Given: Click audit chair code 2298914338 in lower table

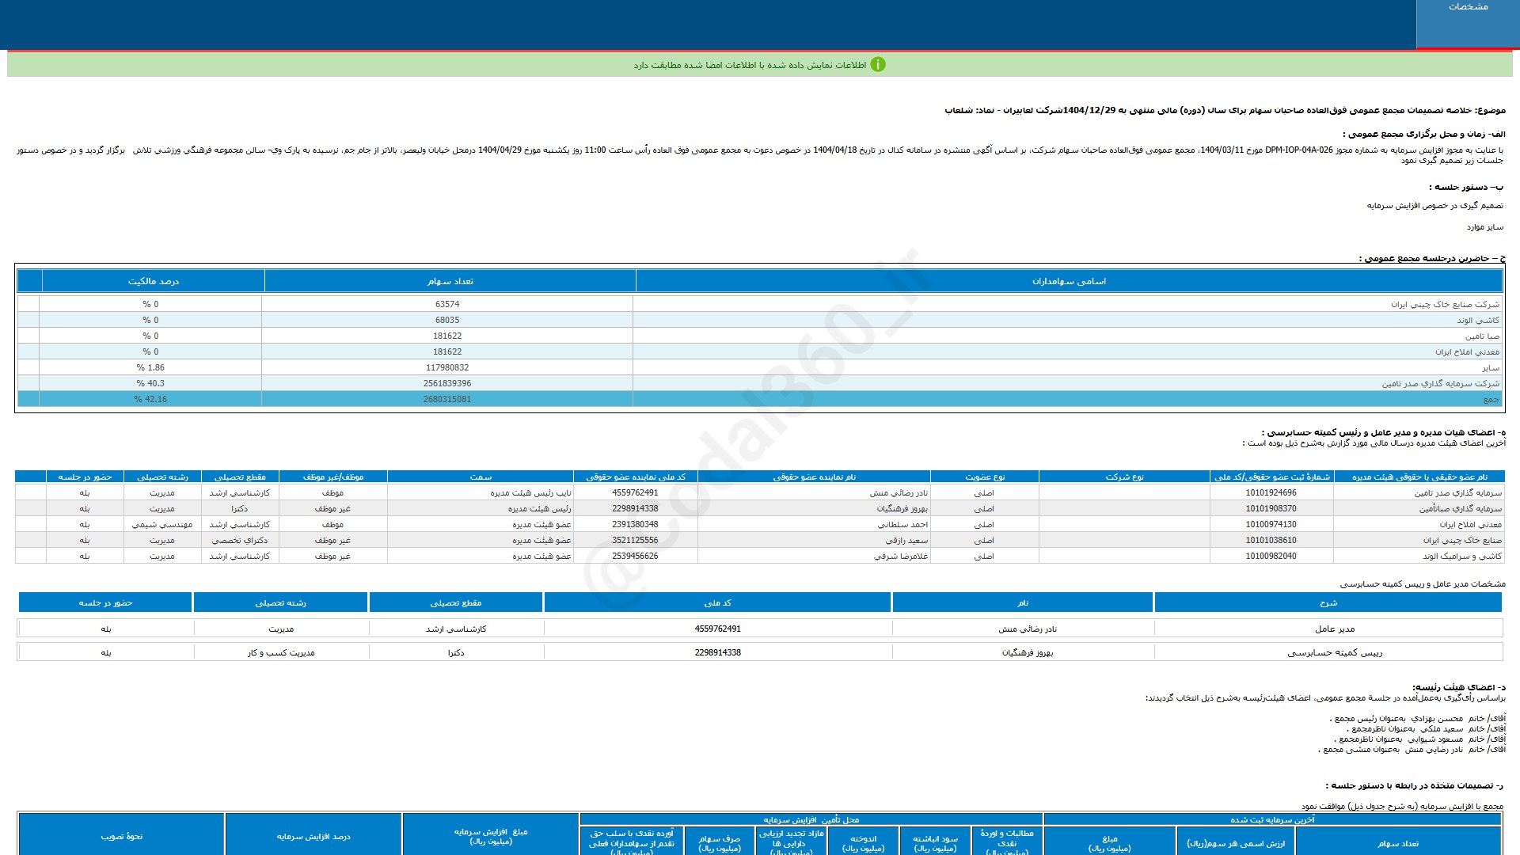Looking at the screenshot, I should [718, 652].
